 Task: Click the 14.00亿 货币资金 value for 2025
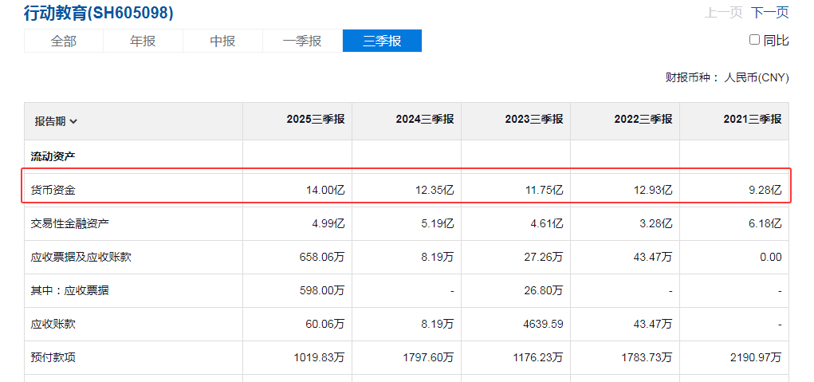pos(327,190)
